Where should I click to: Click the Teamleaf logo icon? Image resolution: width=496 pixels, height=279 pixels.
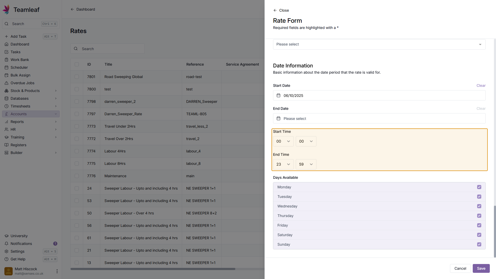click(6, 10)
